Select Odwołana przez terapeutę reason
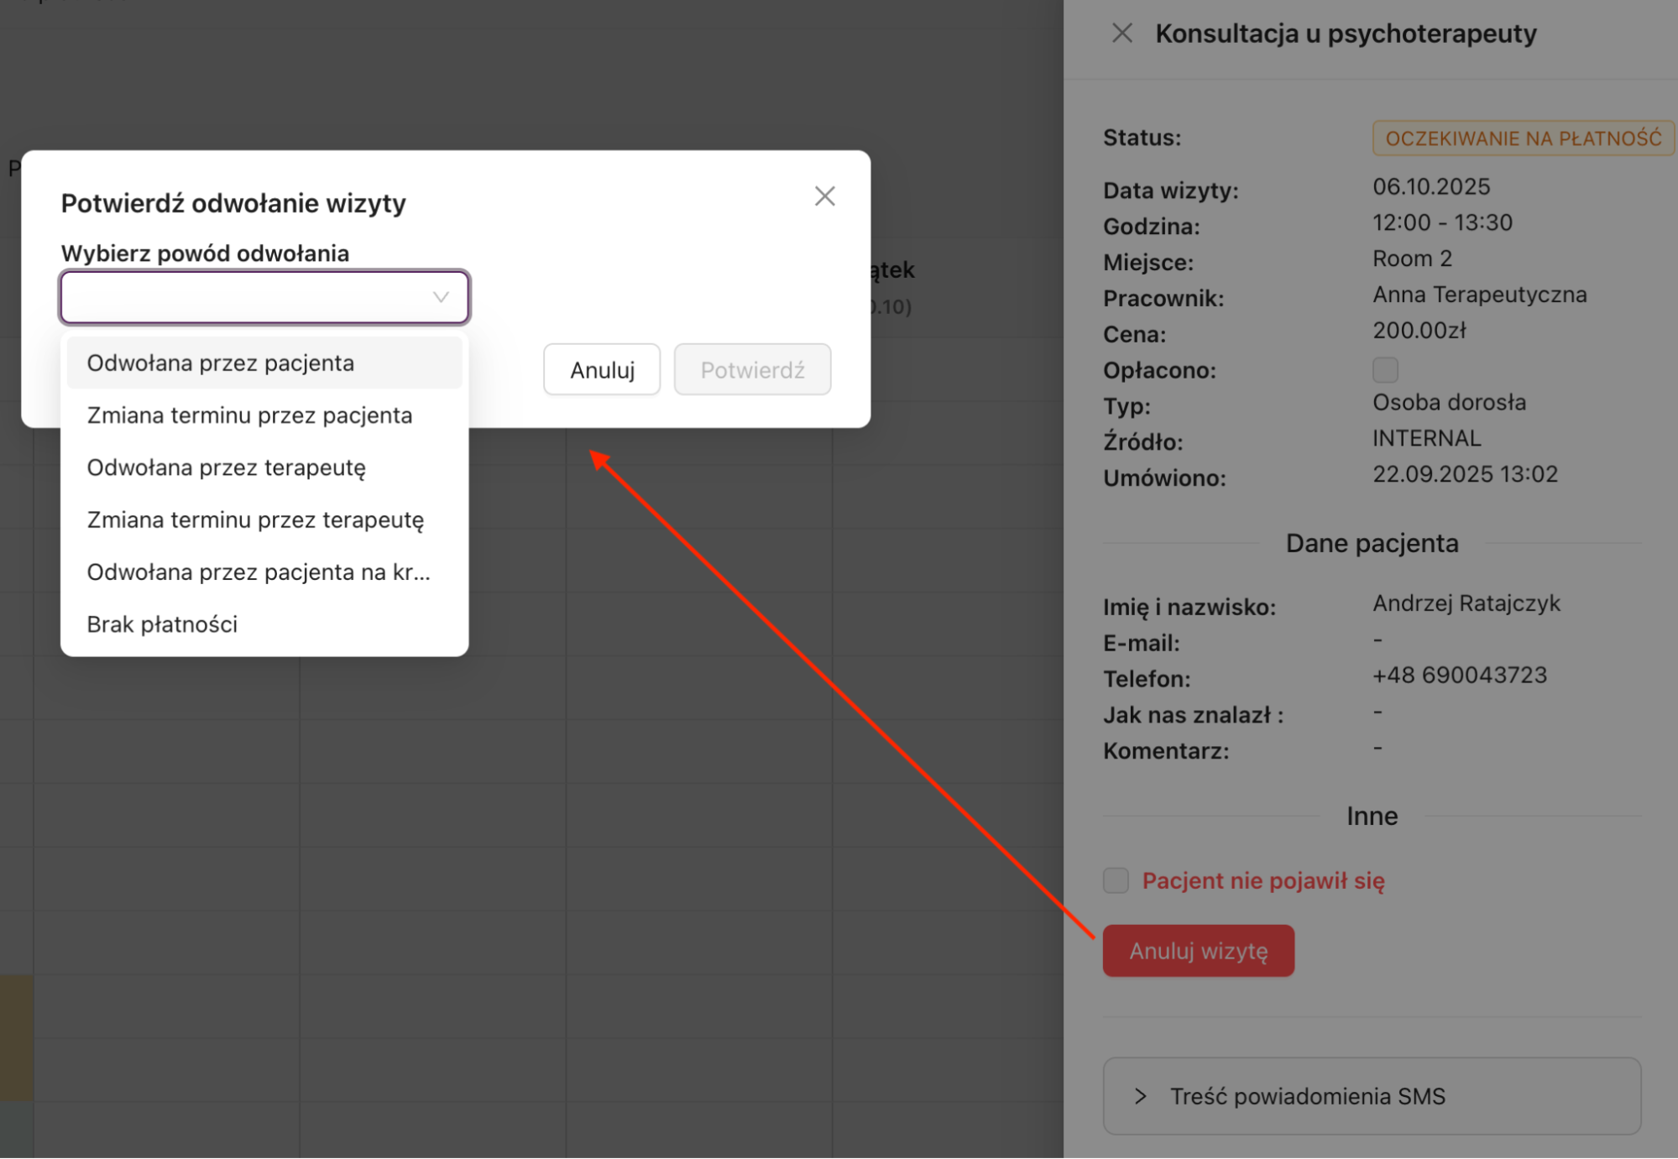This screenshot has width=1678, height=1159. tap(226, 467)
